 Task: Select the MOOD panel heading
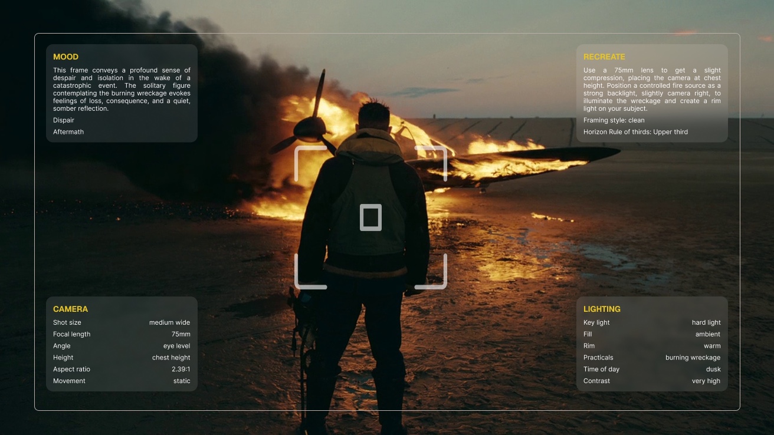[65, 57]
